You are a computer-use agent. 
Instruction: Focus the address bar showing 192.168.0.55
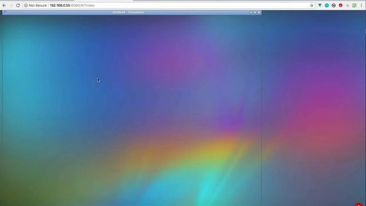(168, 5)
